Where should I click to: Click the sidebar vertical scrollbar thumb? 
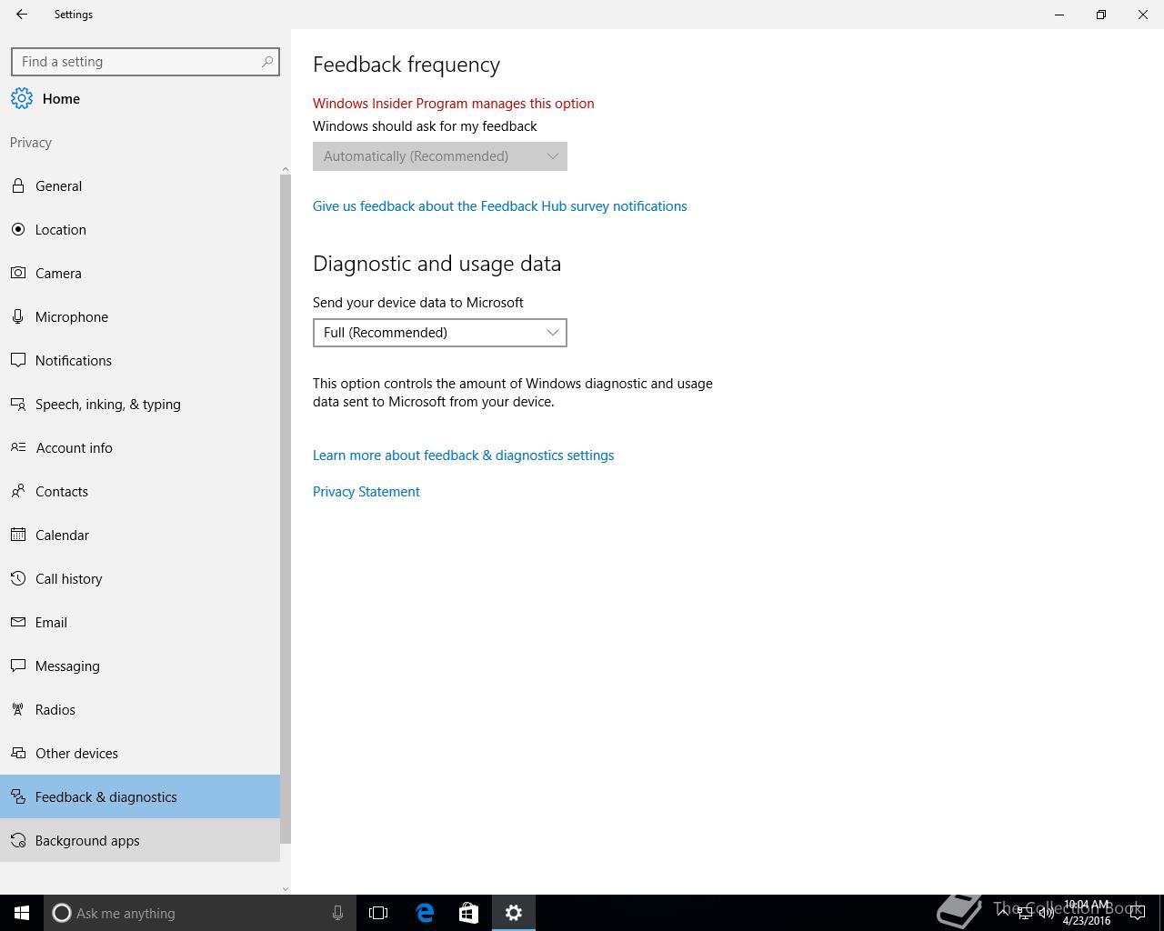pos(286,509)
